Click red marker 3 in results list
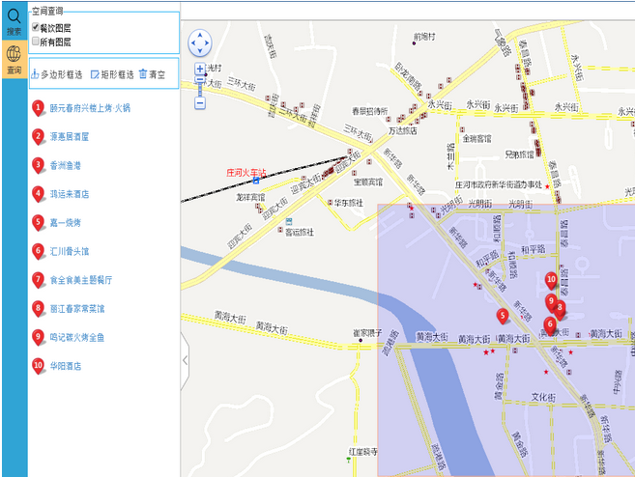Screen dimensions: 635x477 pyautogui.click(x=38, y=165)
